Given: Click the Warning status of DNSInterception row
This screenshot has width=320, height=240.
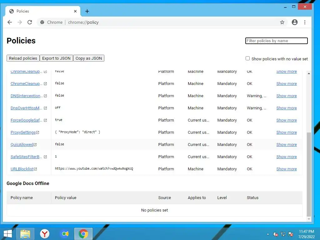Looking at the screenshot, I should click(x=256, y=96).
